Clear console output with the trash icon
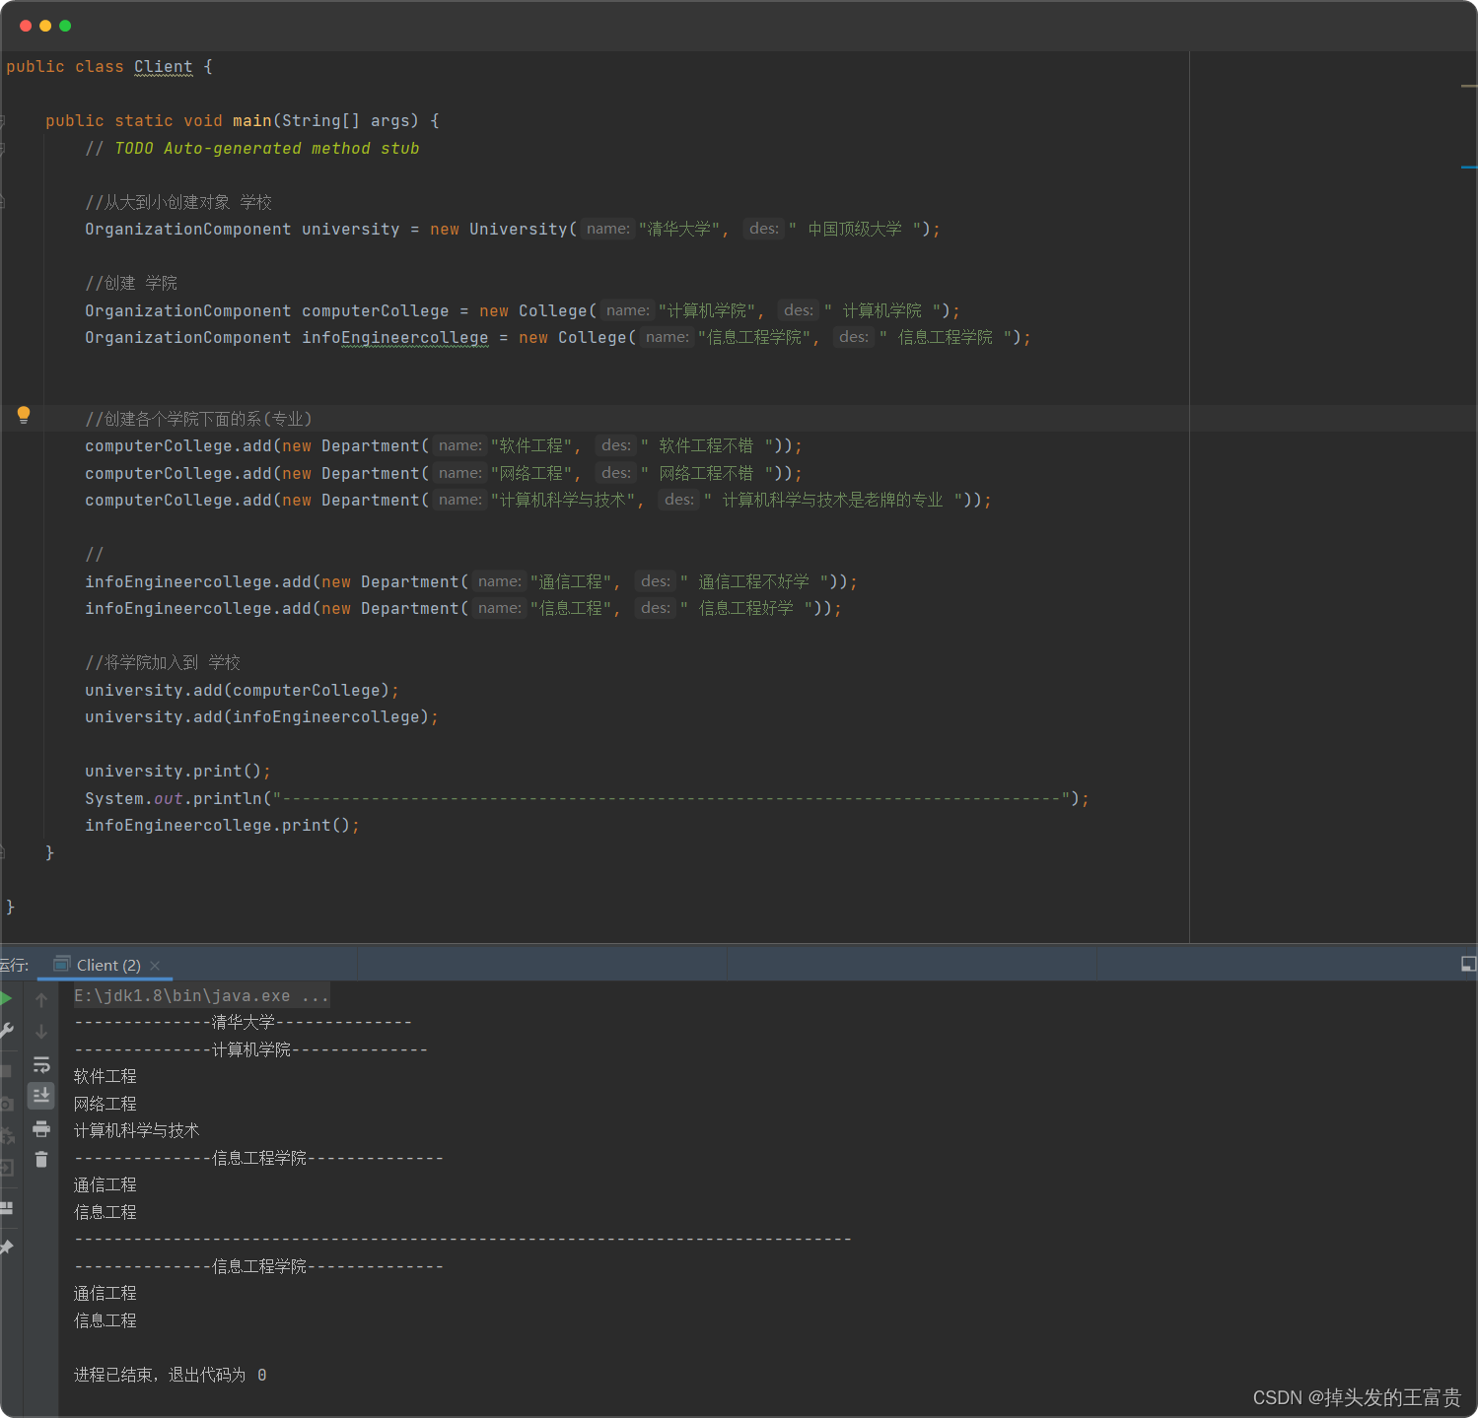Image resolution: width=1478 pixels, height=1418 pixels. 41,1159
